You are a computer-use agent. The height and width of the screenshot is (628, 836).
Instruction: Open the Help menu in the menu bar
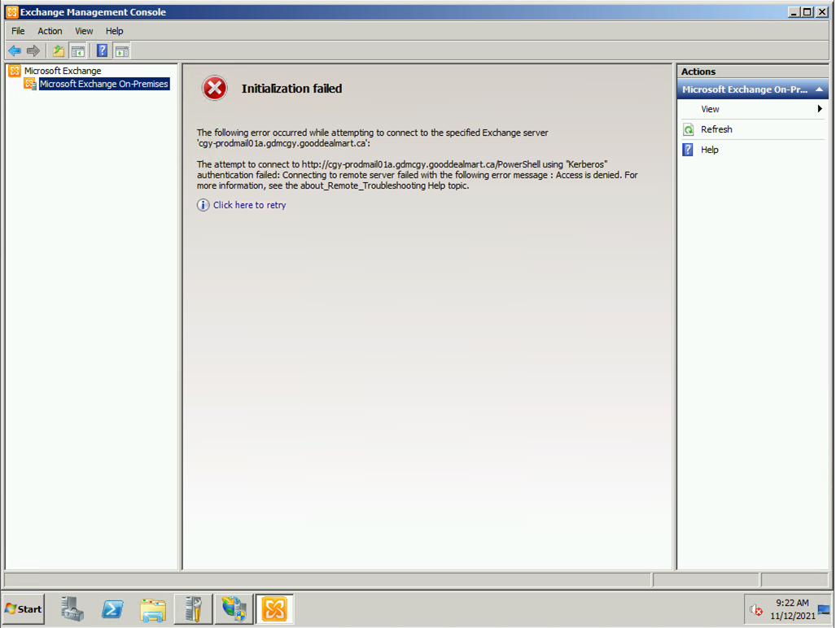[x=114, y=31]
